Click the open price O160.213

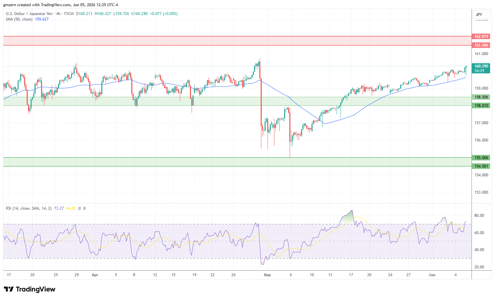pyautogui.click(x=84, y=14)
